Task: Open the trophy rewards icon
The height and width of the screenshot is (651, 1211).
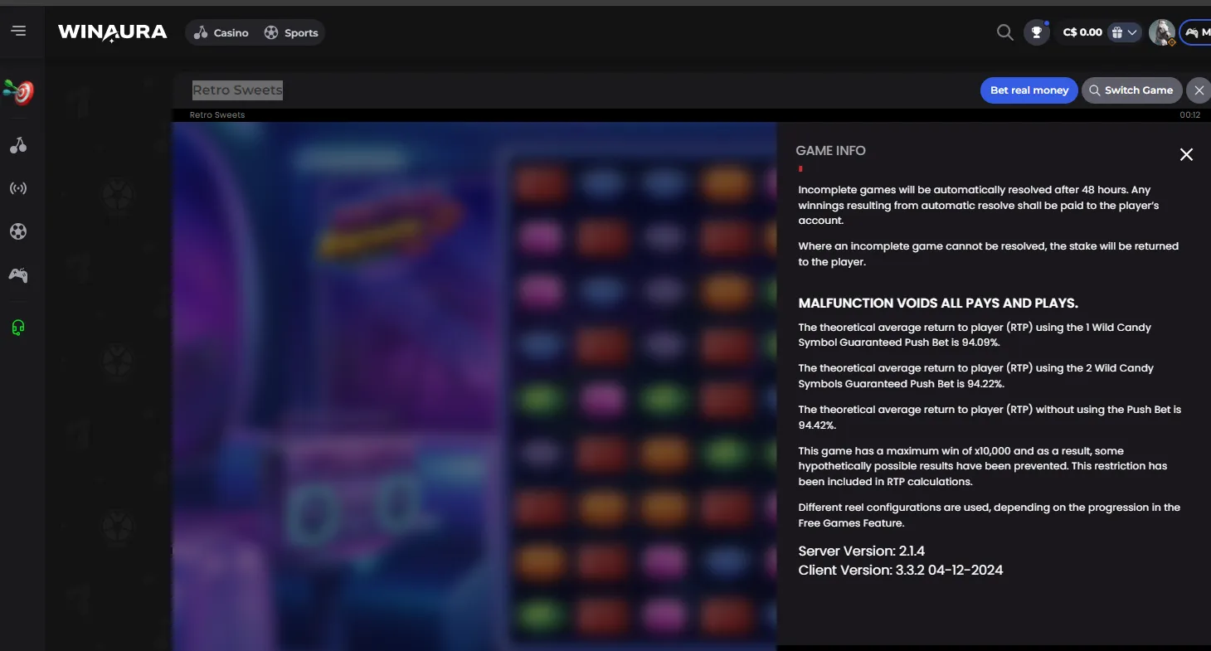Action: (x=1036, y=32)
